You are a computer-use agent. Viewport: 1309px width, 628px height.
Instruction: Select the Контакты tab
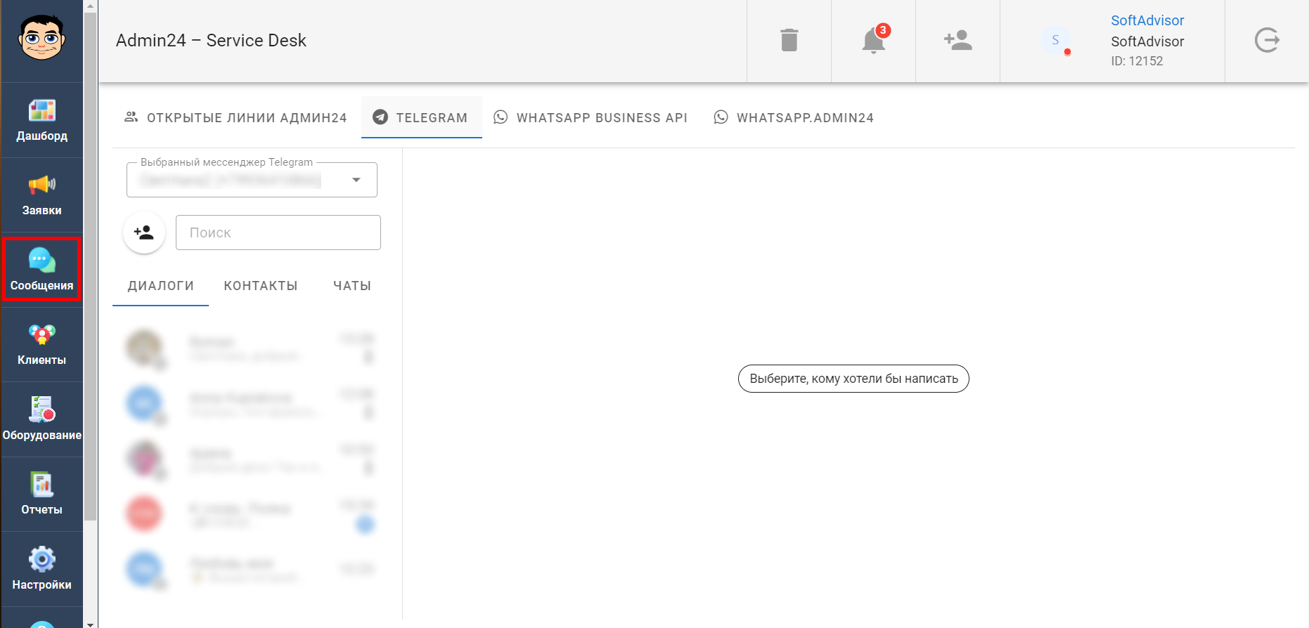pyautogui.click(x=260, y=286)
